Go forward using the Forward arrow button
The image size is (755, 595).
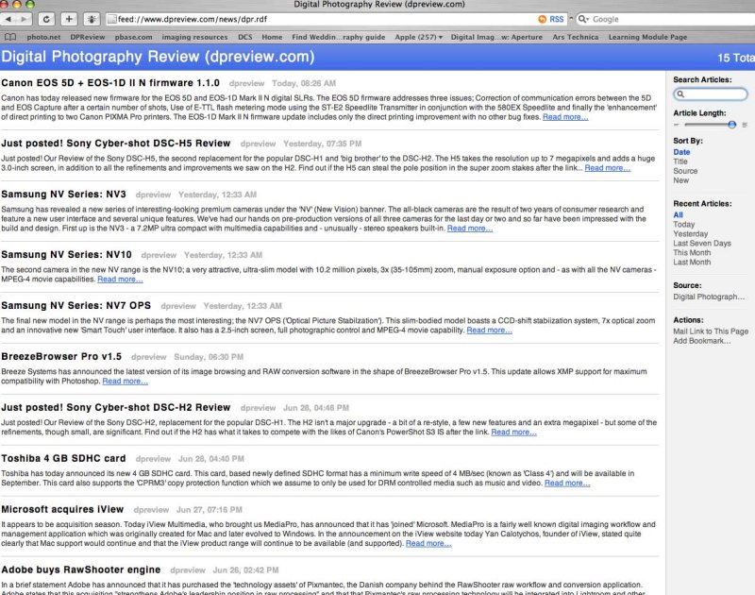pyautogui.click(x=24, y=19)
